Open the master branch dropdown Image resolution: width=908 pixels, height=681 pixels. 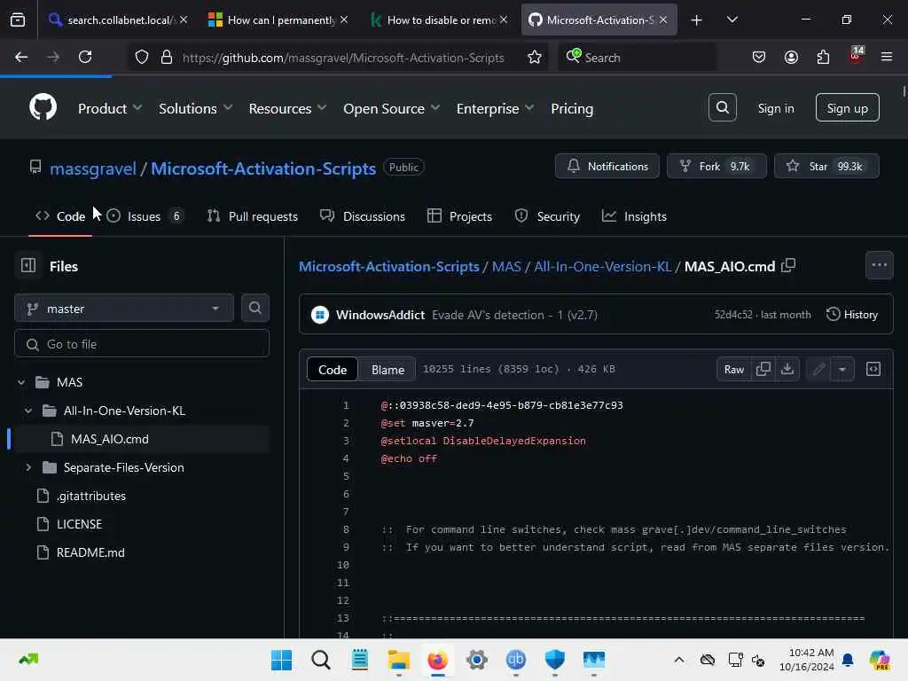click(124, 308)
